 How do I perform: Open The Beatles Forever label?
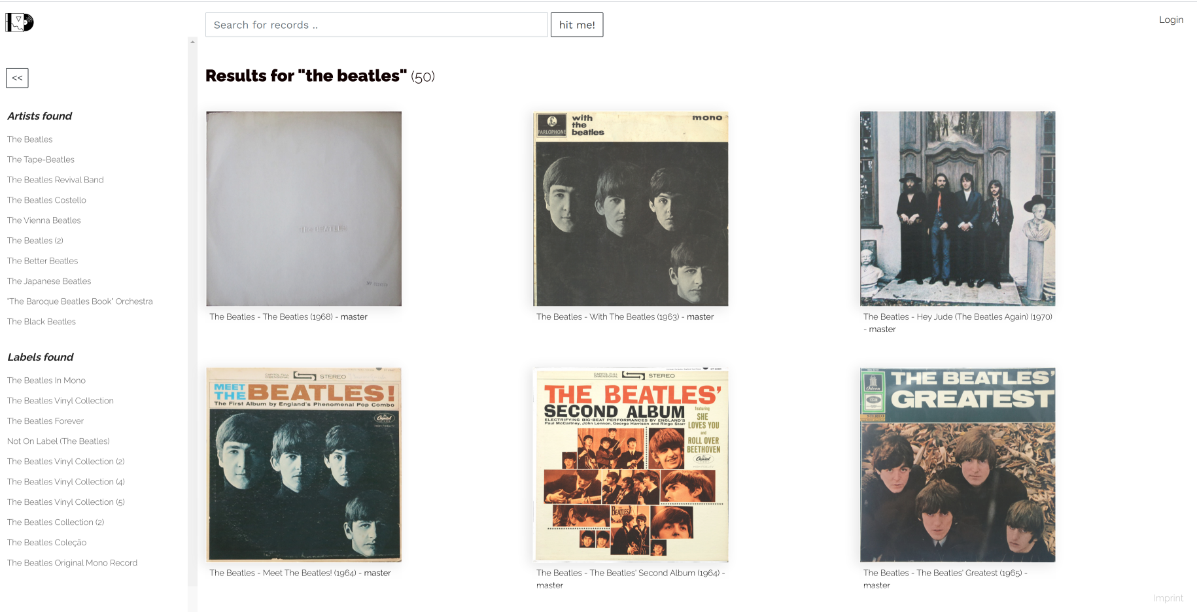[45, 421]
